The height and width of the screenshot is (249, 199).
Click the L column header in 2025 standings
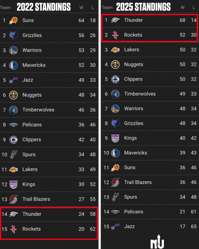click(193, 7)
